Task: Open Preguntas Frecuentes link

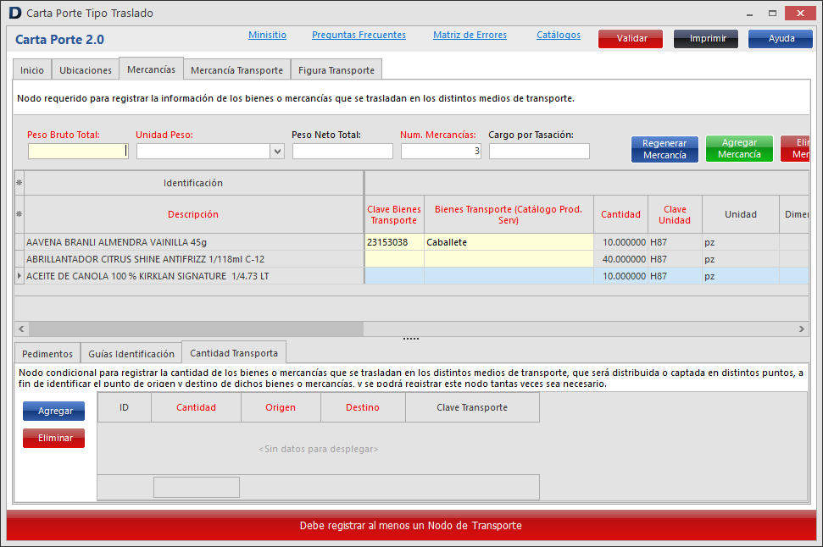Action: 359,36
